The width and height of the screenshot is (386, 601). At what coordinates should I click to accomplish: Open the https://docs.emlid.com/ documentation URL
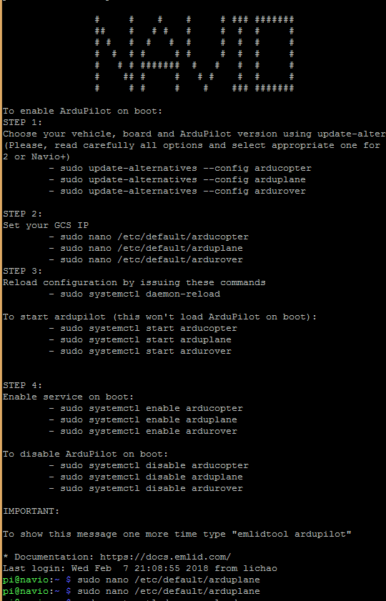tap(166, 557)
